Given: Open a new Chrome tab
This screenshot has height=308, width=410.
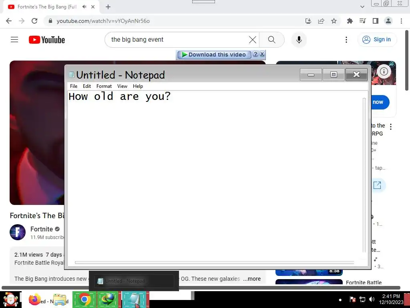Looking at the screenshot, I should (108, 7).
